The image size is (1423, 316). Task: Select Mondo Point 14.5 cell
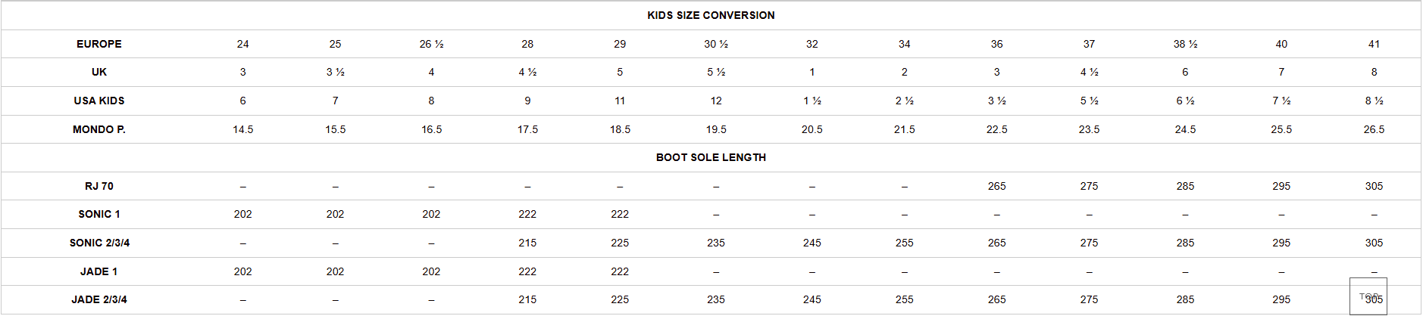pos(242,129)
